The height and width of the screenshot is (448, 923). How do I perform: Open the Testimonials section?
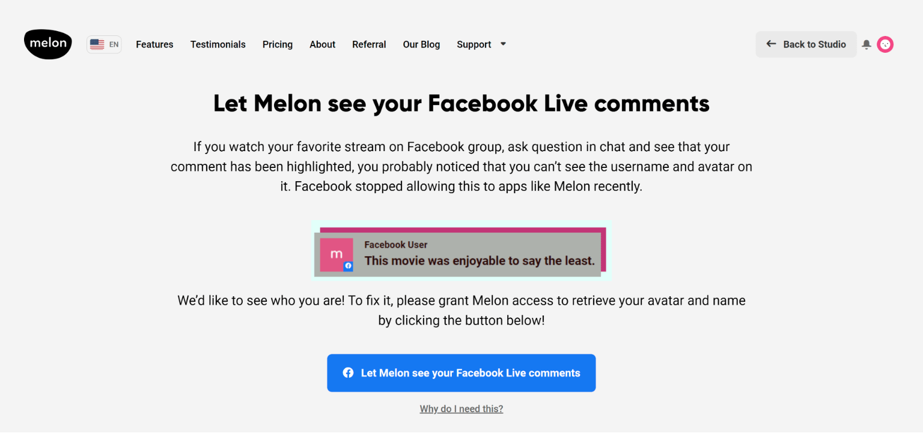[218, 44]
